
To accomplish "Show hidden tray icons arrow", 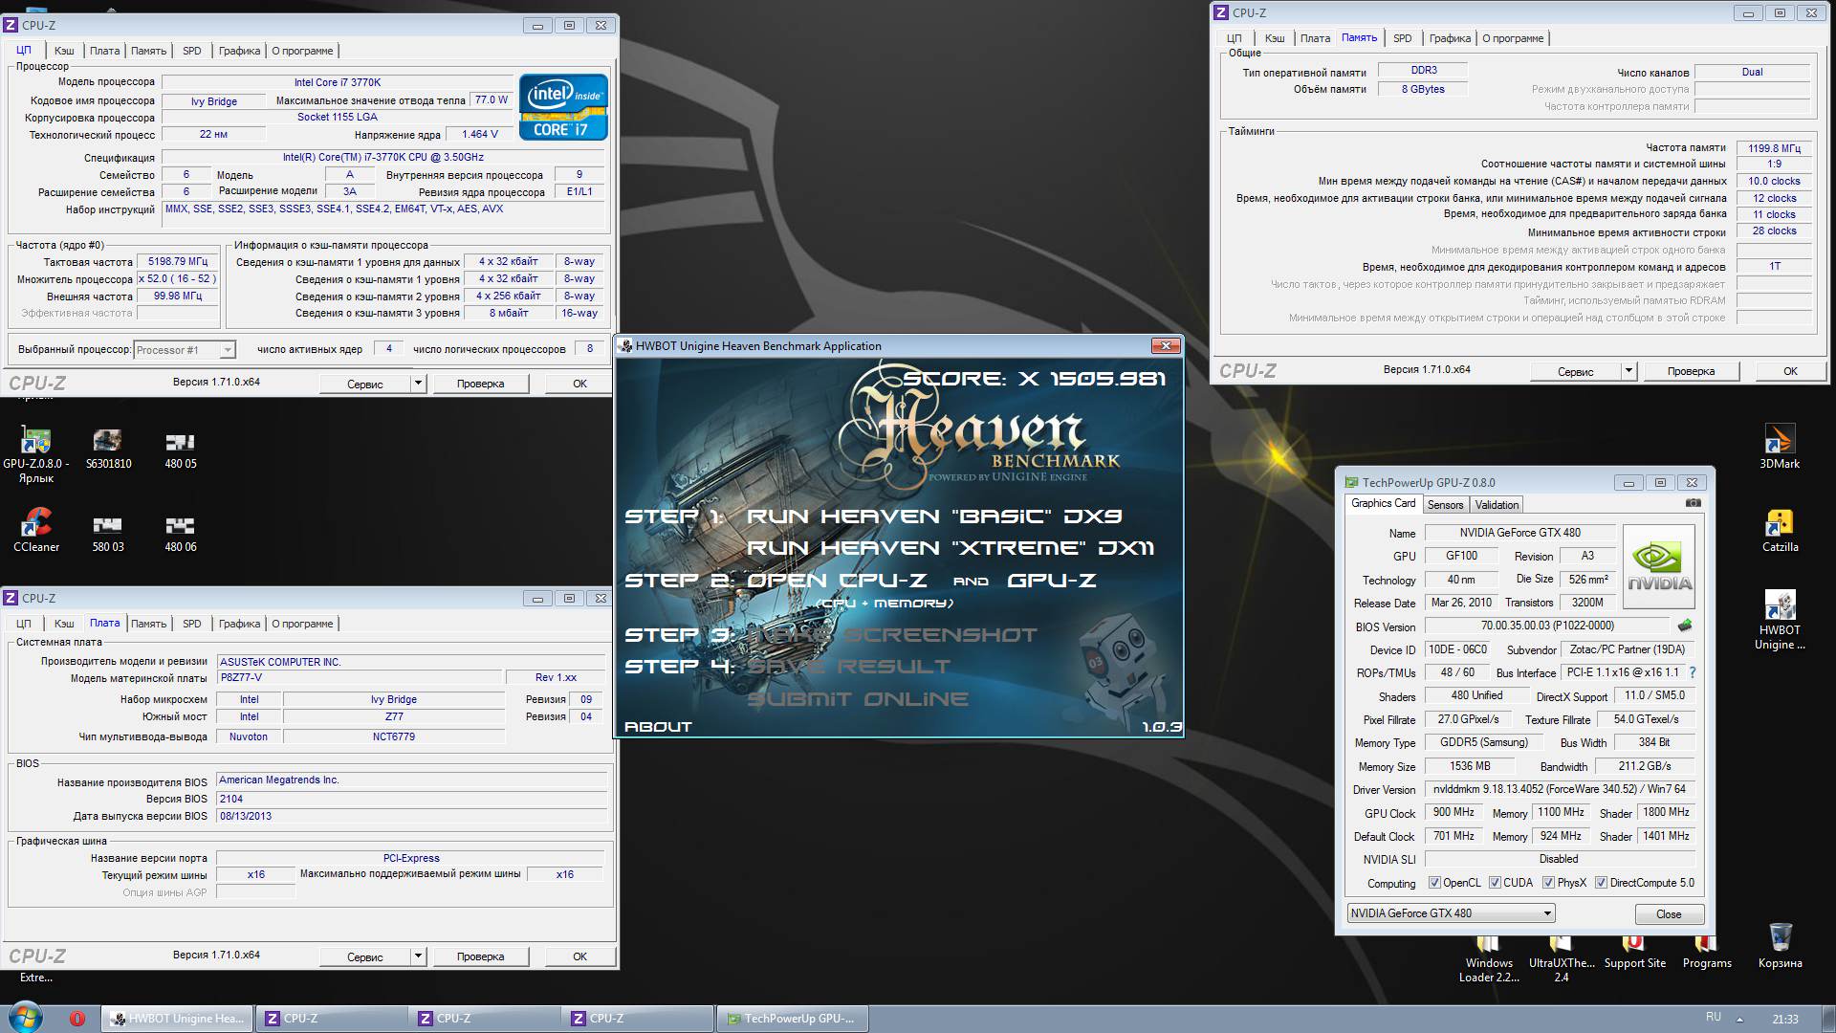I will (1739, 1020).
